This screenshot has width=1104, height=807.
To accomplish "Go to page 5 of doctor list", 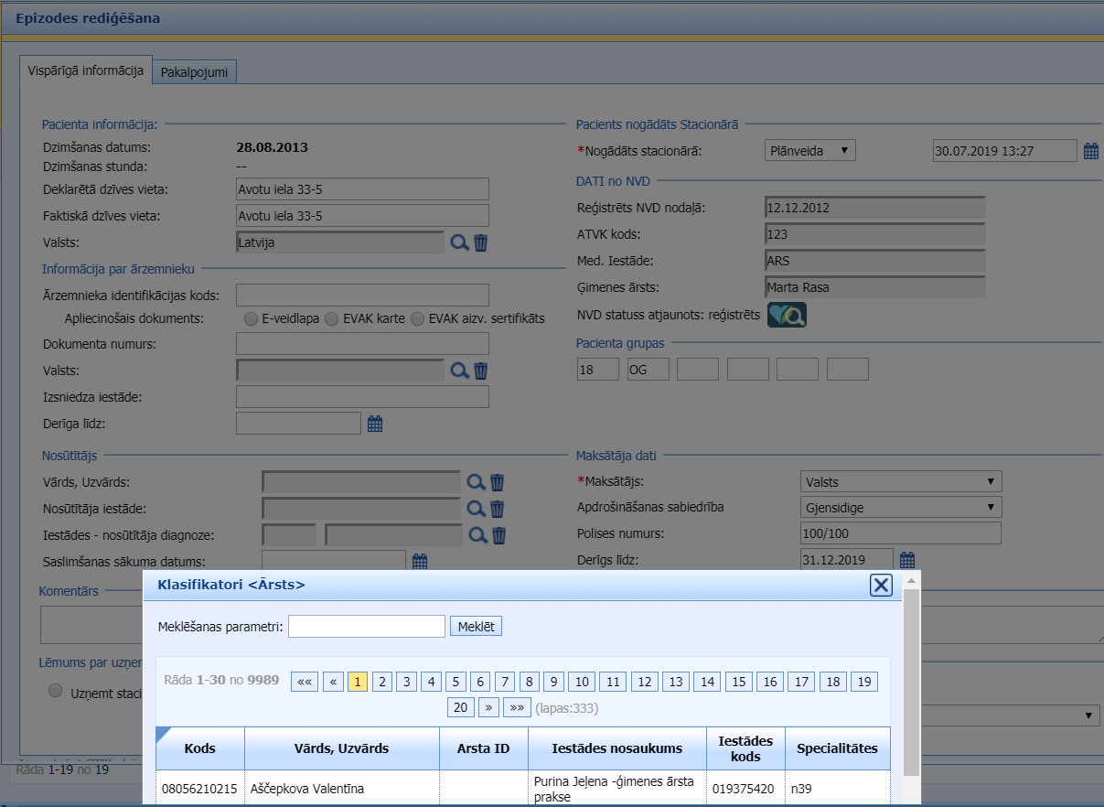I will [x=456, y=682].
